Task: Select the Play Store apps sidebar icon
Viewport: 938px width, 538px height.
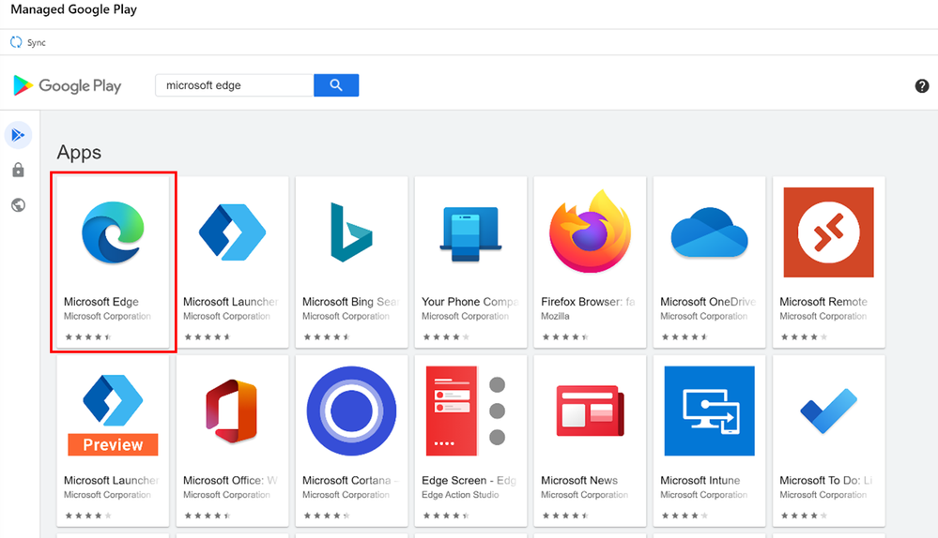Action: [18, 135]
